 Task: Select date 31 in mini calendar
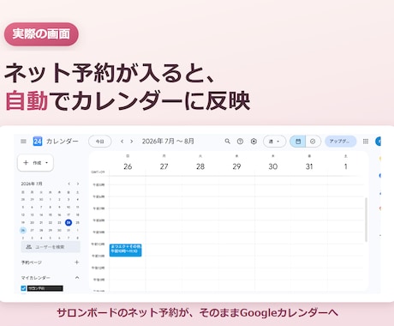[x=69, y=230]
